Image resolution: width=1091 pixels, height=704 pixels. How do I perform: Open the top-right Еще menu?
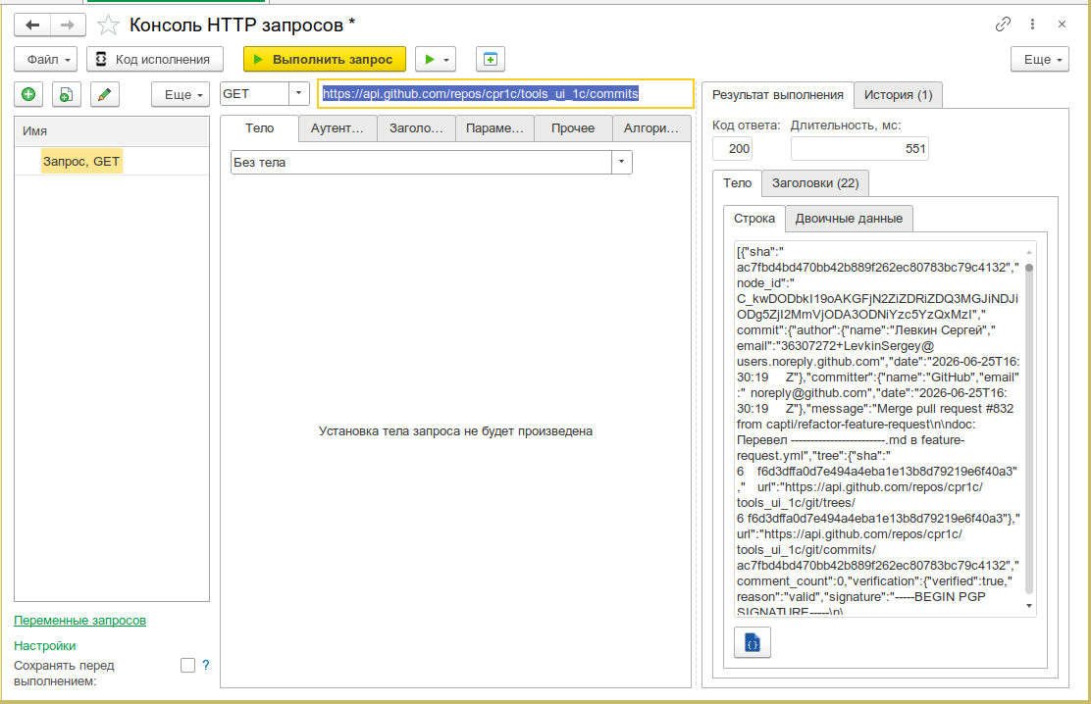(x=1040, y=59)
